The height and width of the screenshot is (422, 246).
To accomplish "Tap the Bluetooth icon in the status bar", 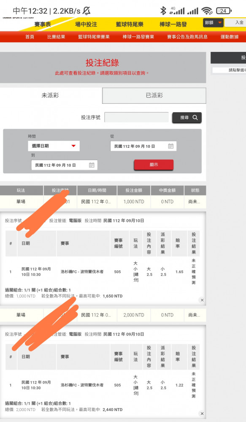I will point(163,11).
